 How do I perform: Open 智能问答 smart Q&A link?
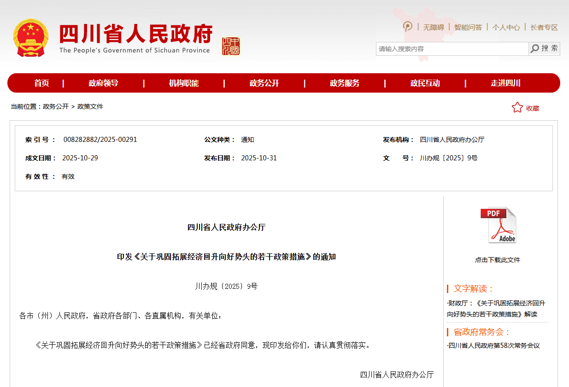click(468, 28)
